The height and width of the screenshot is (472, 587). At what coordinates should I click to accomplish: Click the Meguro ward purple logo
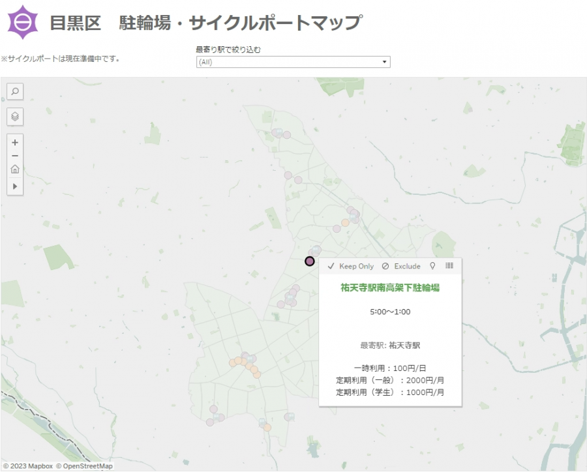pyautogui.click(x=23, y=22)
